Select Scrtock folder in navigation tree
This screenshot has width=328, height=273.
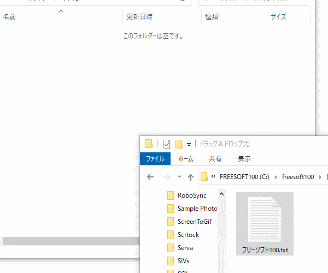pos(188,235)
